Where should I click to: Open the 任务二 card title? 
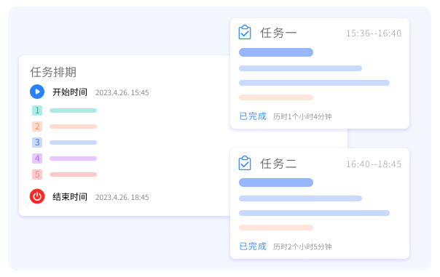point(278,164)
